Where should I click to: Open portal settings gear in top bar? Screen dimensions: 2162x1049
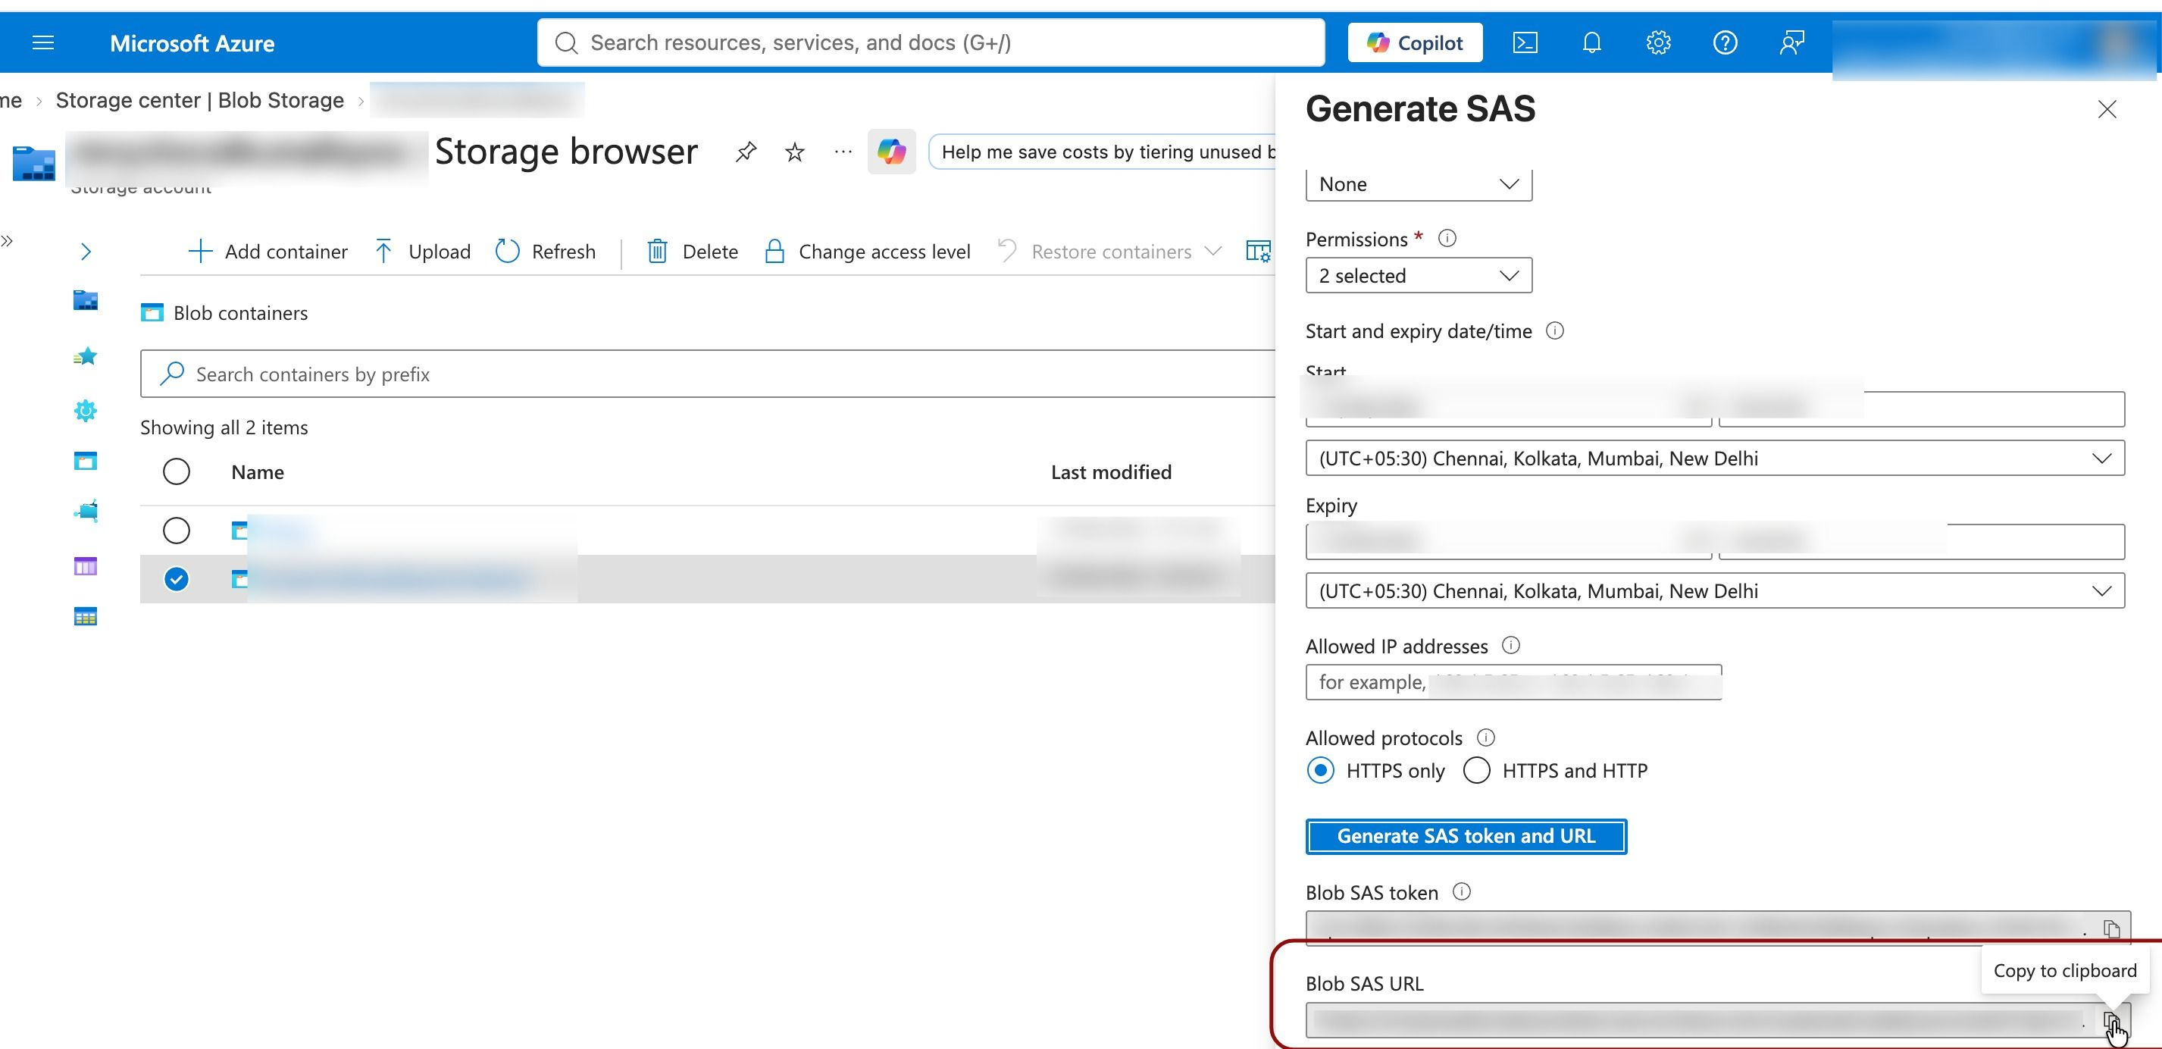[x=1658, y=42]
